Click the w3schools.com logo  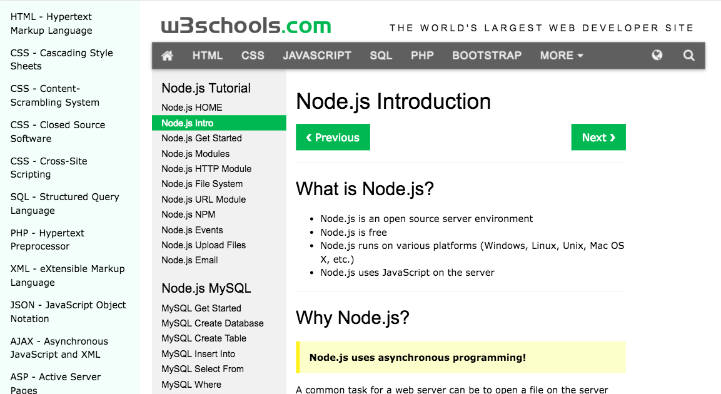246,26
